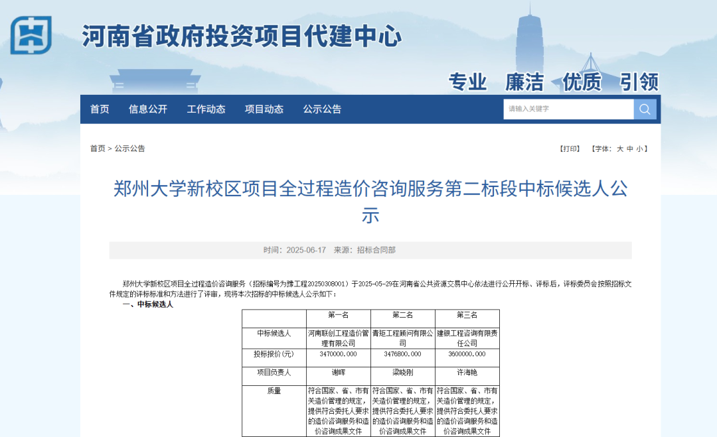The width and height of the screenshot is (717, 437).
Task: Click project leader name 谢晖
Action: click(x=339, y=373)
